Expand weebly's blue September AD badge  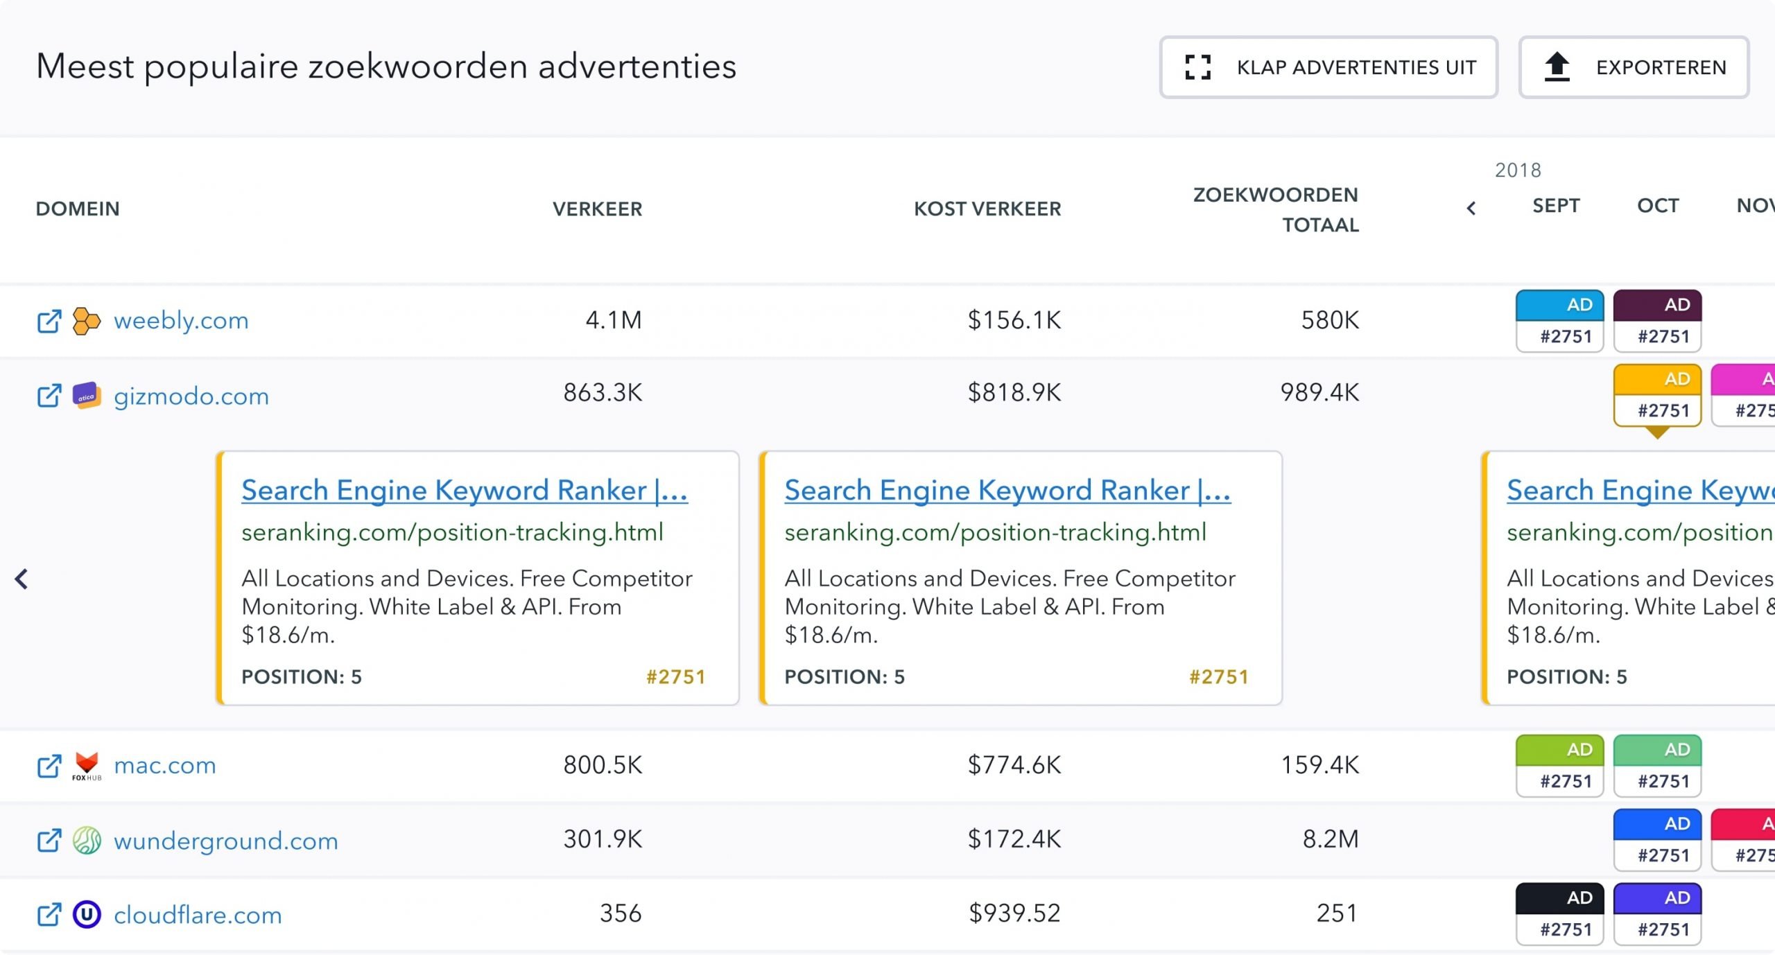point(1559,321)
